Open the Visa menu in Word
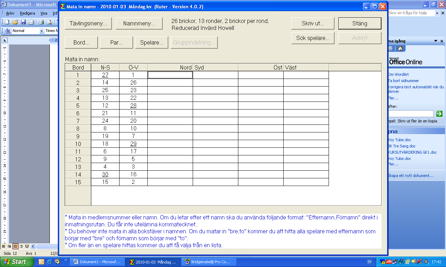 [44, 13]
